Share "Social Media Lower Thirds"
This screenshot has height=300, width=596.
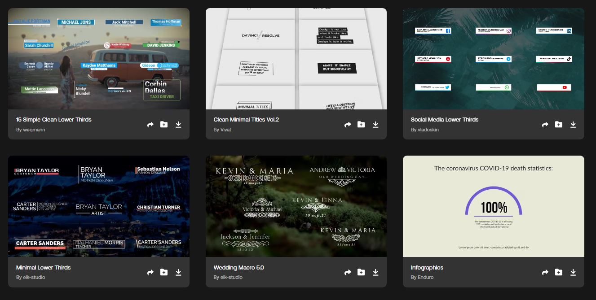545,125
